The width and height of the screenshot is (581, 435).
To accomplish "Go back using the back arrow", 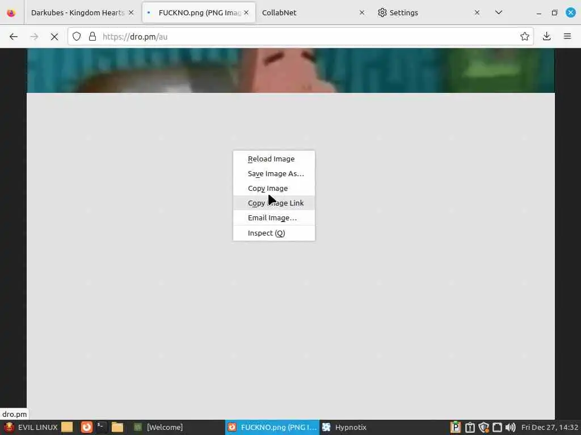I will pyautogui.click(x=14, y=37).
